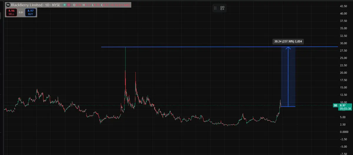The height and width of the screenshot is (155, 353).
Task: Click the 30.00 price scale label
Action: pos(344,43)
